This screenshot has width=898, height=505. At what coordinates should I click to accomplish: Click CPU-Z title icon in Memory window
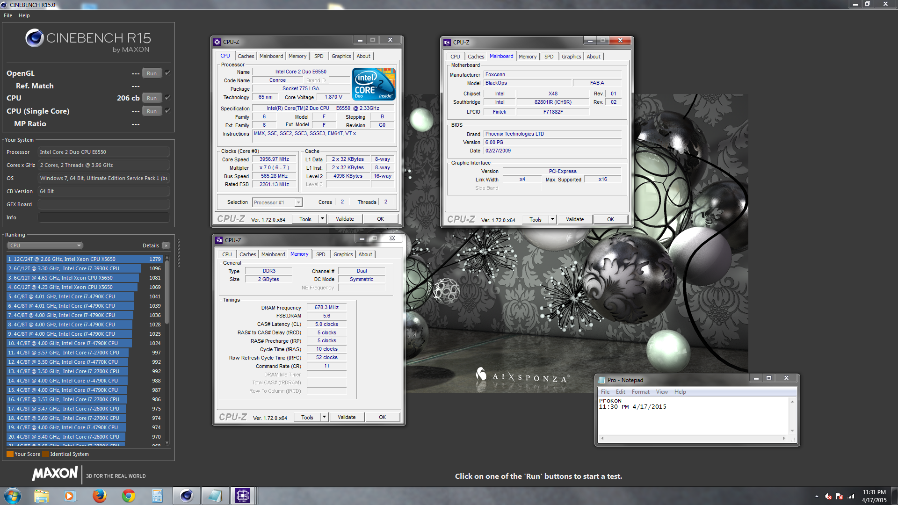coord(219,240)
